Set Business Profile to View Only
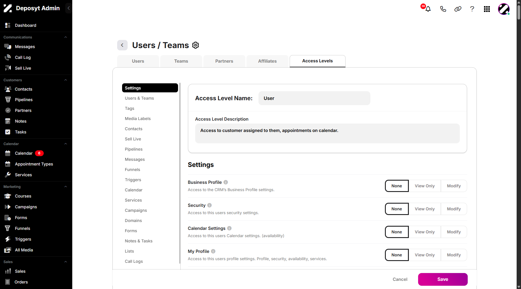 click(x=425, y=186)
